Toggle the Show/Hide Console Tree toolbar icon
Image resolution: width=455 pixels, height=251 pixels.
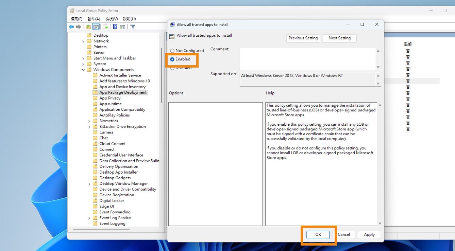[96, 27]
